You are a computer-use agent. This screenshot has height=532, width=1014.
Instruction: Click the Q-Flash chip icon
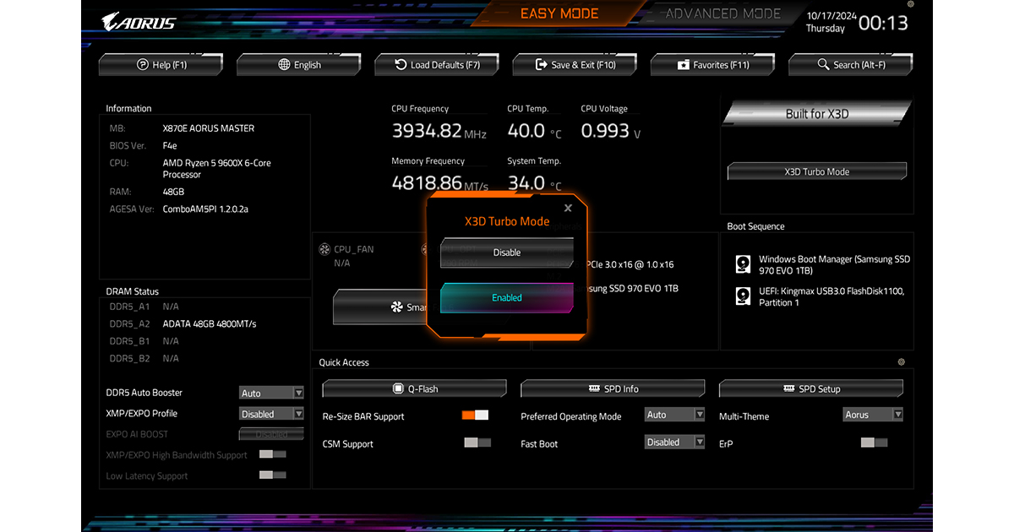[x=398, y=388]
